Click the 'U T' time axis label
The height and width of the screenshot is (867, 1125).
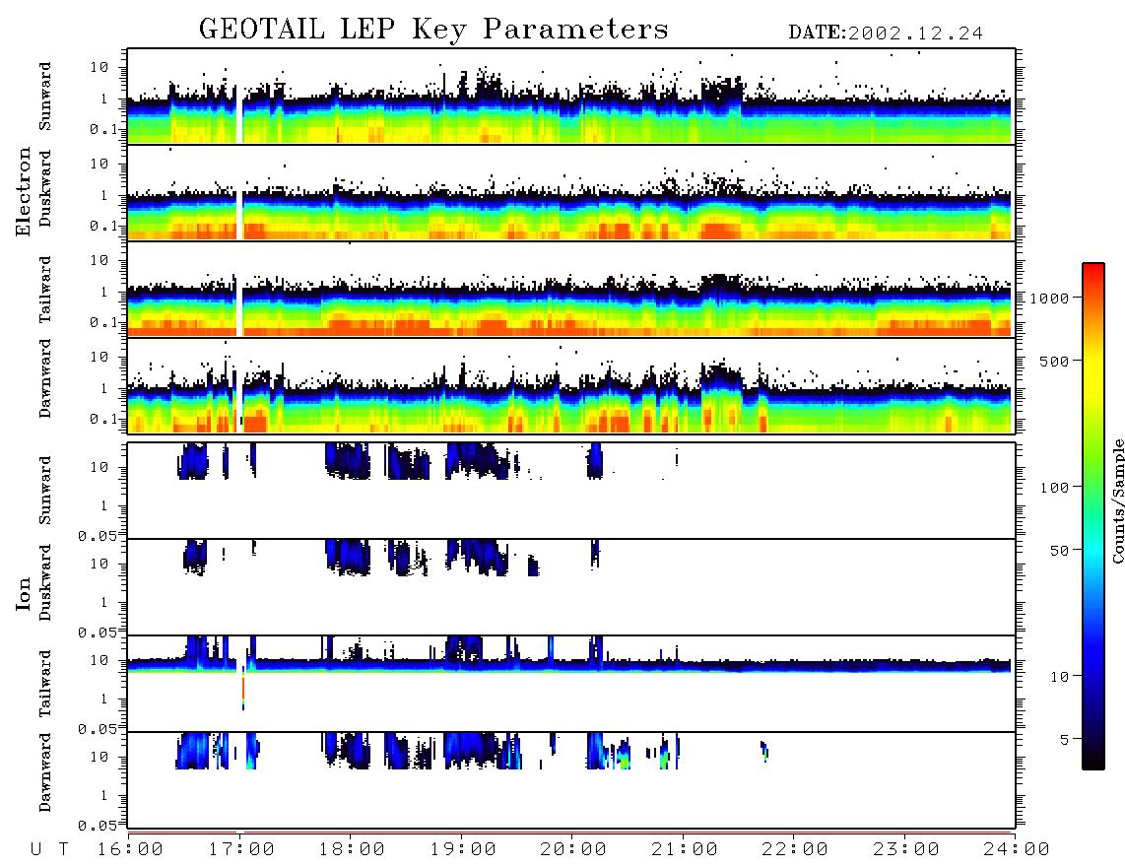[x=49, y=849]
